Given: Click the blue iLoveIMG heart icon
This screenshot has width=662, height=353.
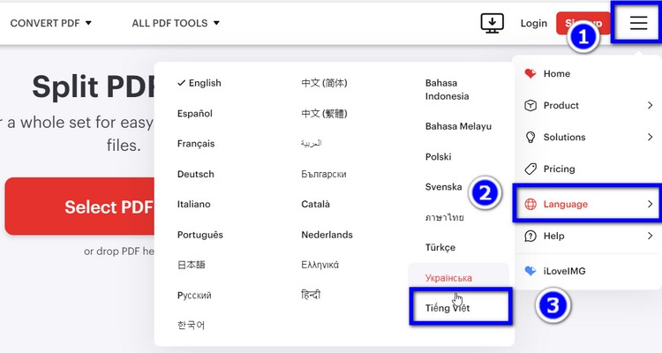Looking at the screenshot, I should coord(530,271).
